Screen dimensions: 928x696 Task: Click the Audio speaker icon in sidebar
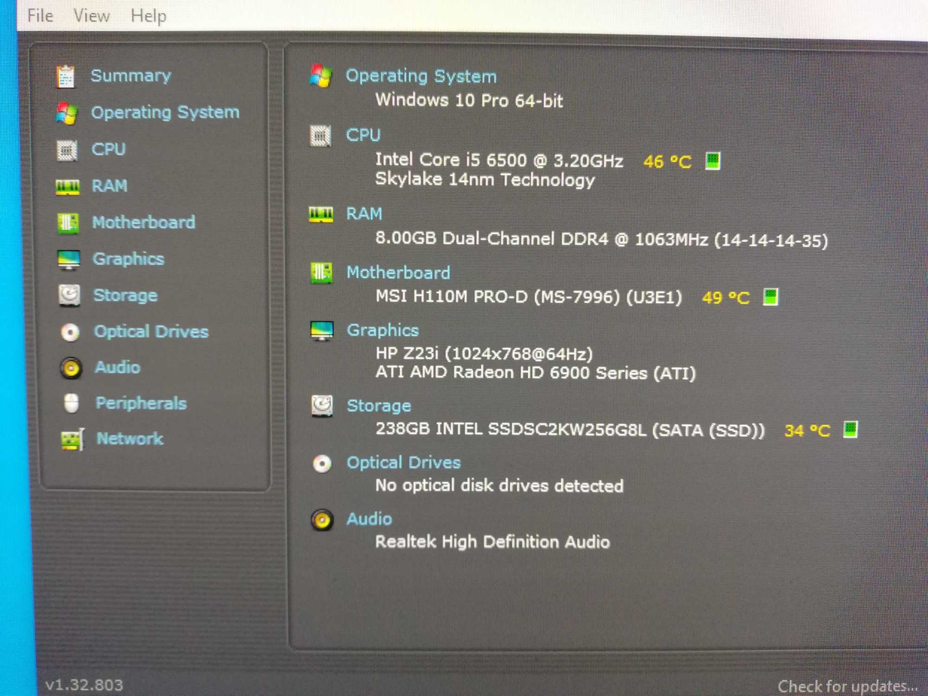tap(71, 368)
